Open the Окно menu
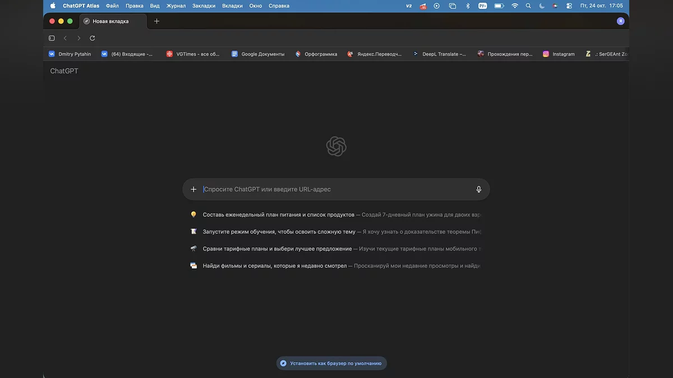Image resolution: width=673 pixels, height=378 pixels. [256, 6]
